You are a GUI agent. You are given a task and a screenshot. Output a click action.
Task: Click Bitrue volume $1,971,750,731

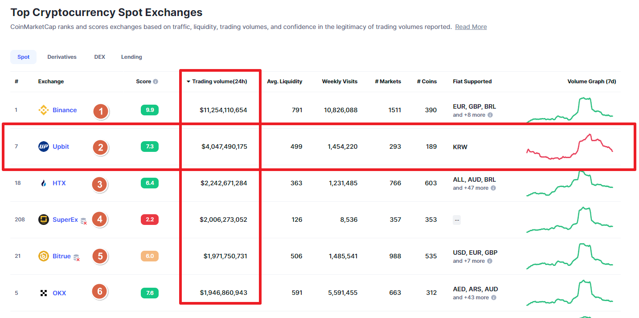click(x=225, y=256)
